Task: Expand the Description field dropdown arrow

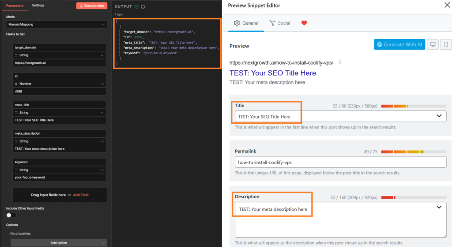Action: pos(439,207)
